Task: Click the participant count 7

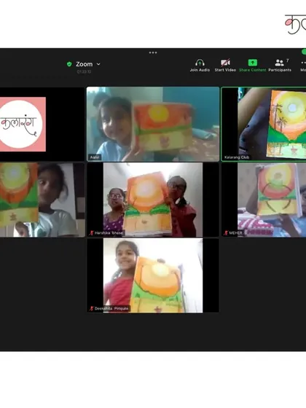Action: (288, 60)
